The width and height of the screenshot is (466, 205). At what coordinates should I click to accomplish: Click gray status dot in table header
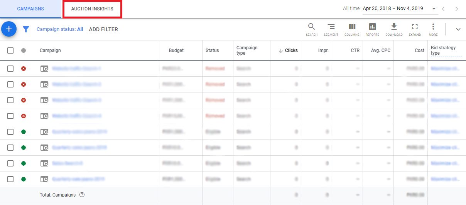pos(24,50)
